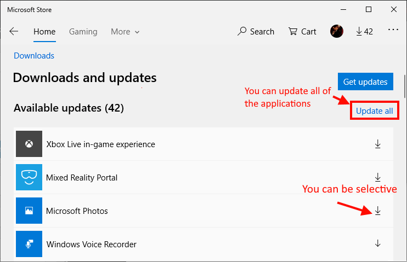The image size is (407, 262).
Task: Minimize the Microsoft Store window
Action: click(x=343, y=10)
